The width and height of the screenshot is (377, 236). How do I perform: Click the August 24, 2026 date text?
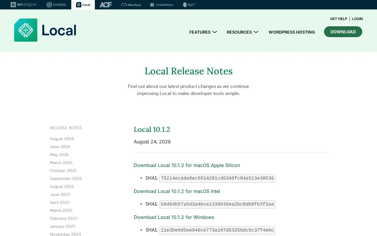[x=152, y=142]
